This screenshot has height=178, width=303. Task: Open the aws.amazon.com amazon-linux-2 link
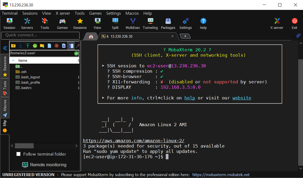click(133, 141)
